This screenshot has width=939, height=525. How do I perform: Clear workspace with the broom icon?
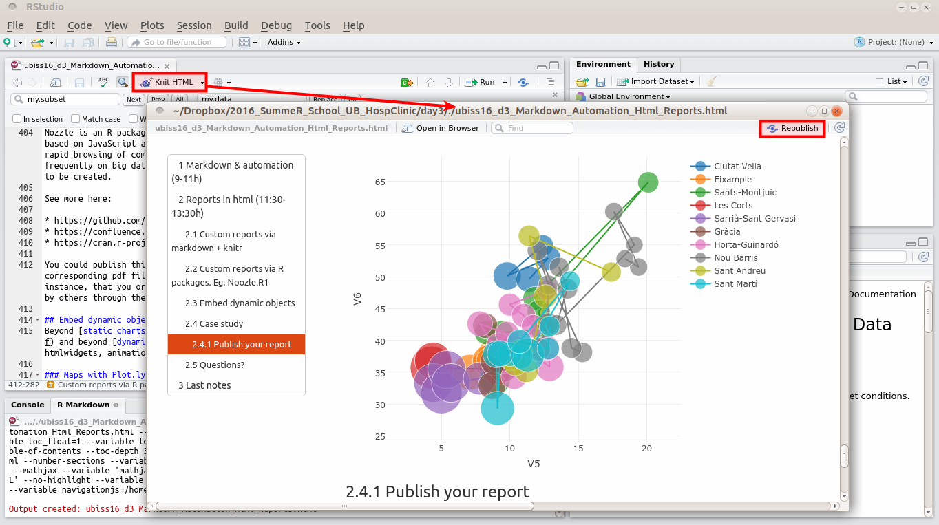(x=712, y=81)
